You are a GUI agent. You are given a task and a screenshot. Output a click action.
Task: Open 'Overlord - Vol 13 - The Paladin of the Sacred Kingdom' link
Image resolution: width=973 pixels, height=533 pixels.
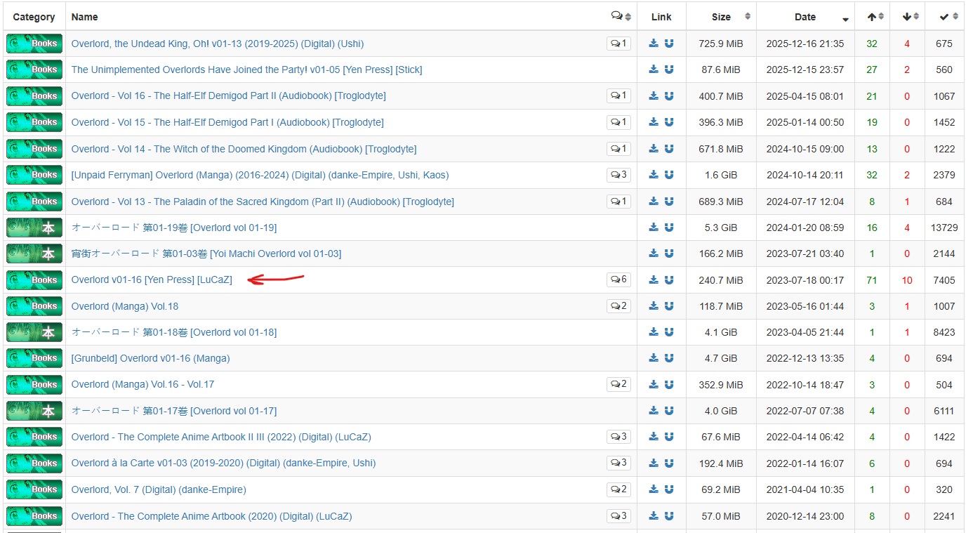click(263, 202)
